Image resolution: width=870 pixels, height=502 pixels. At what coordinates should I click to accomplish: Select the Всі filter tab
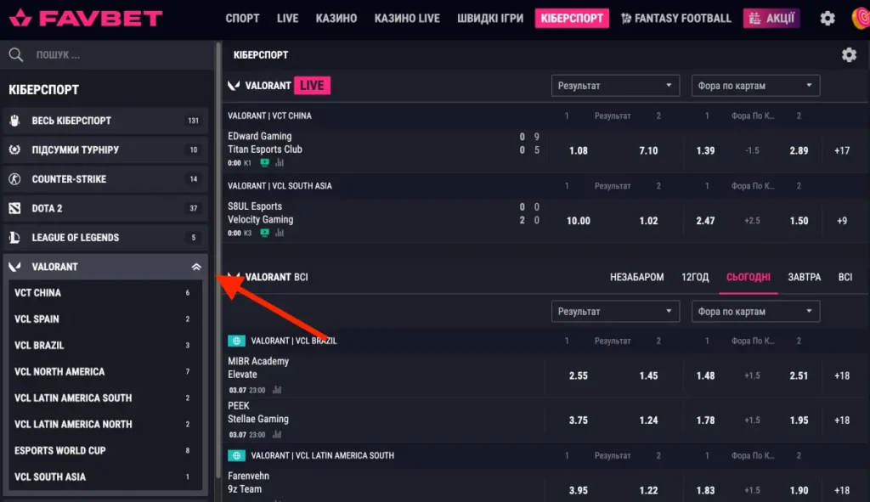click(x=845, y=277)
